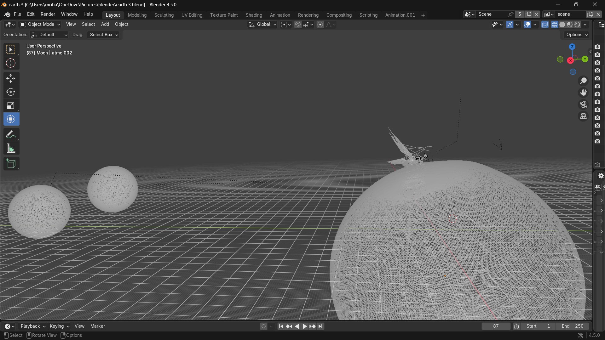Open the Select Box drag dropdown
The height and width of the screenshot is (340, 605).
coord(104,35)
